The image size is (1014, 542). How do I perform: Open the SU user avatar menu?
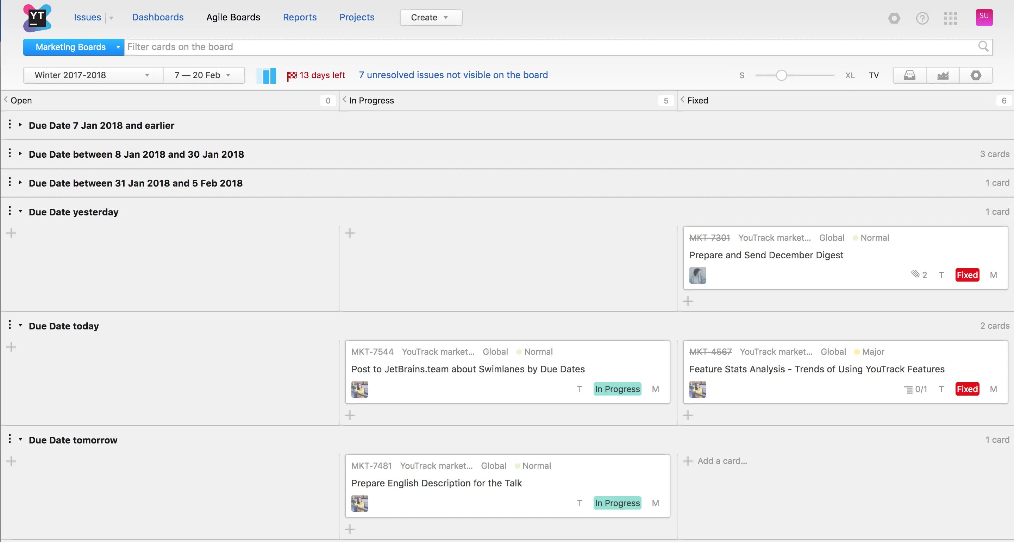click(984, 17)
